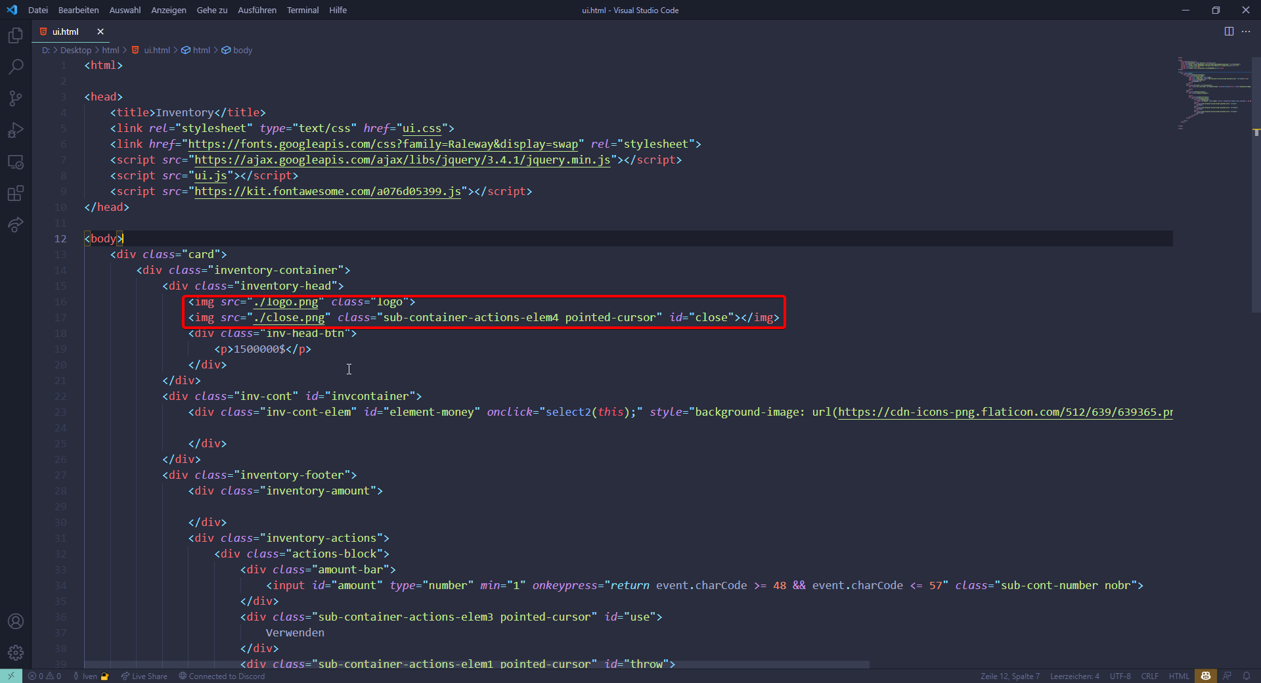Open the Run and Debug view
Viewport: 1261px width, 683px height.
click(16, 130)
